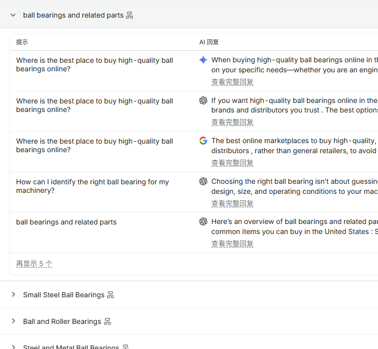Viewport: 378px width, 349px height.
Task: Click the 提示 column header
Action: click(22, 42)
